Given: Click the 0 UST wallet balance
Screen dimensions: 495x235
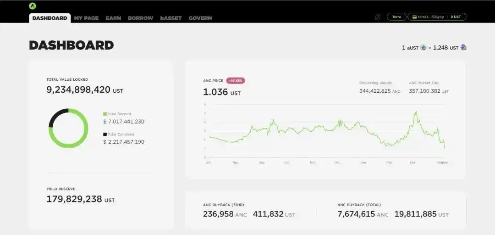Looking at the screenshot, I should click(456, 17).
